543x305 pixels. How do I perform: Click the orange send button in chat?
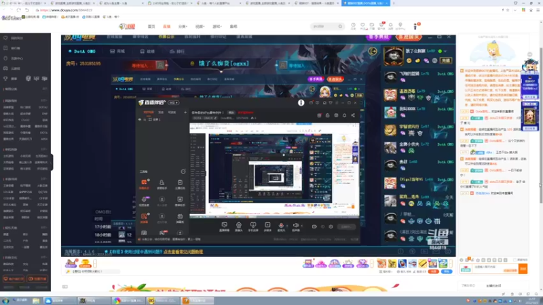point(523,268)
